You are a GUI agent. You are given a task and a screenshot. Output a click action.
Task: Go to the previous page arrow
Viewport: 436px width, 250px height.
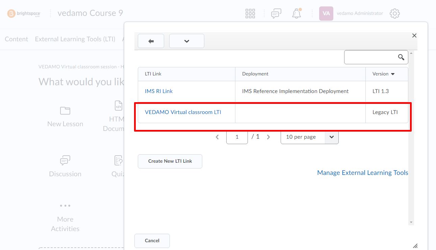point(217,137)
